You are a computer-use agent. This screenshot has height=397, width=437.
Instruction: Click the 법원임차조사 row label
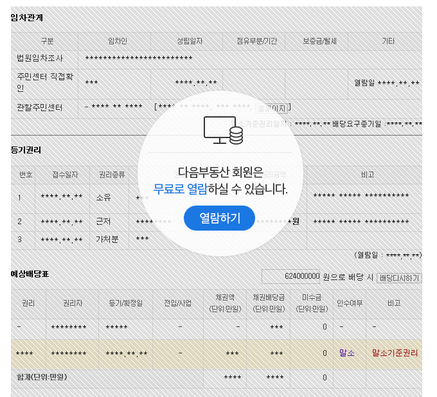(40, 58)
